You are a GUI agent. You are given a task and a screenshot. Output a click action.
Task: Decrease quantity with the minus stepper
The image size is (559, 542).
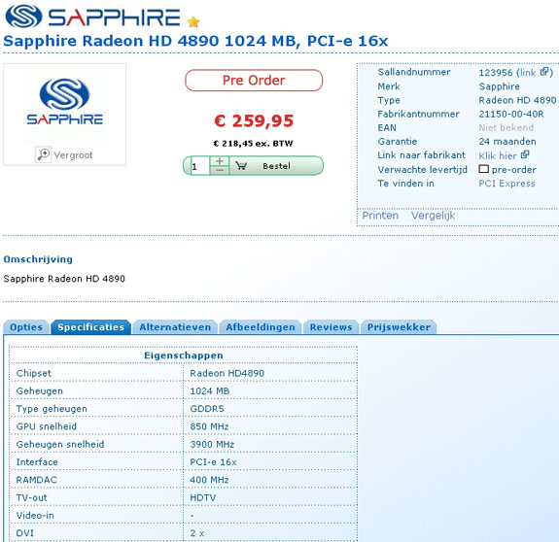tap(220, 170)
